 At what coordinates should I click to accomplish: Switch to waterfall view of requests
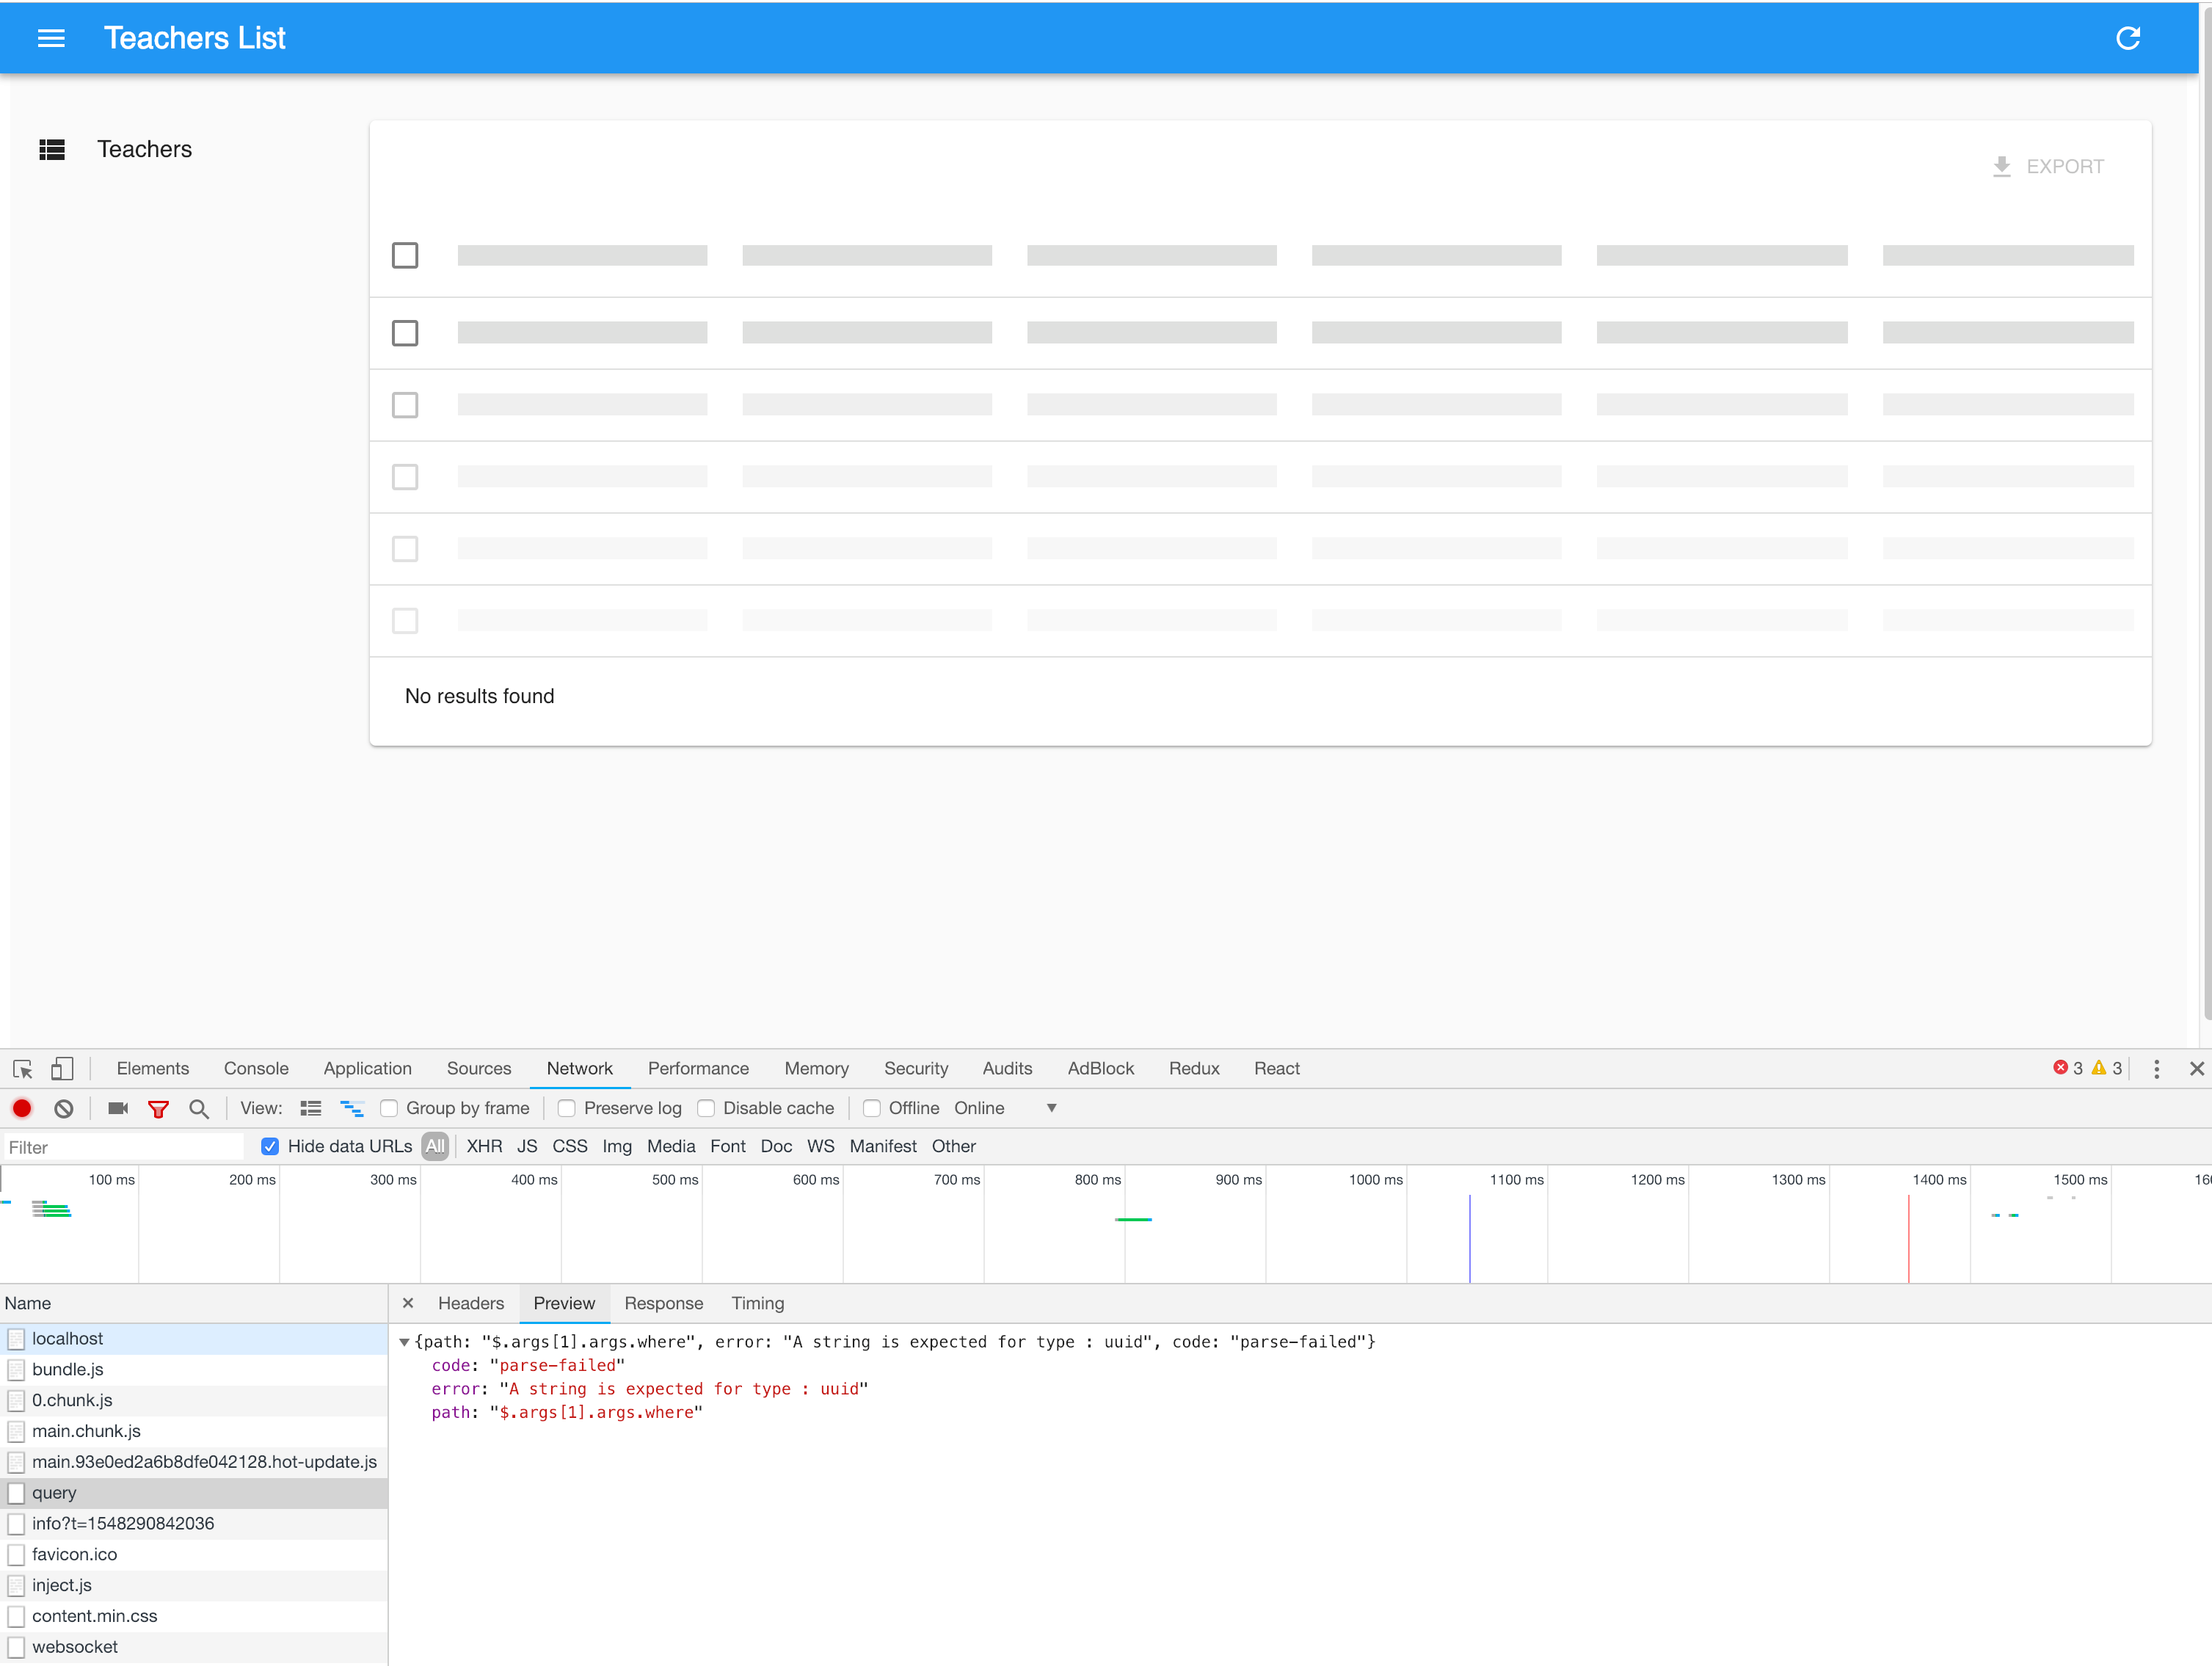tap(351, 1108)
